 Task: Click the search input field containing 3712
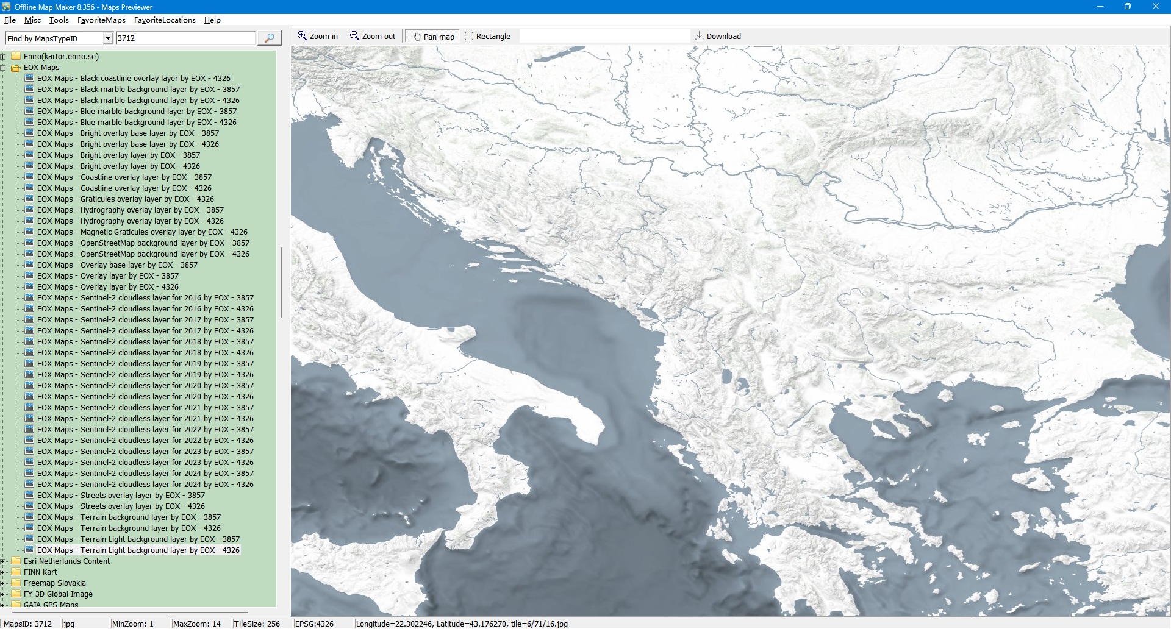185,38
